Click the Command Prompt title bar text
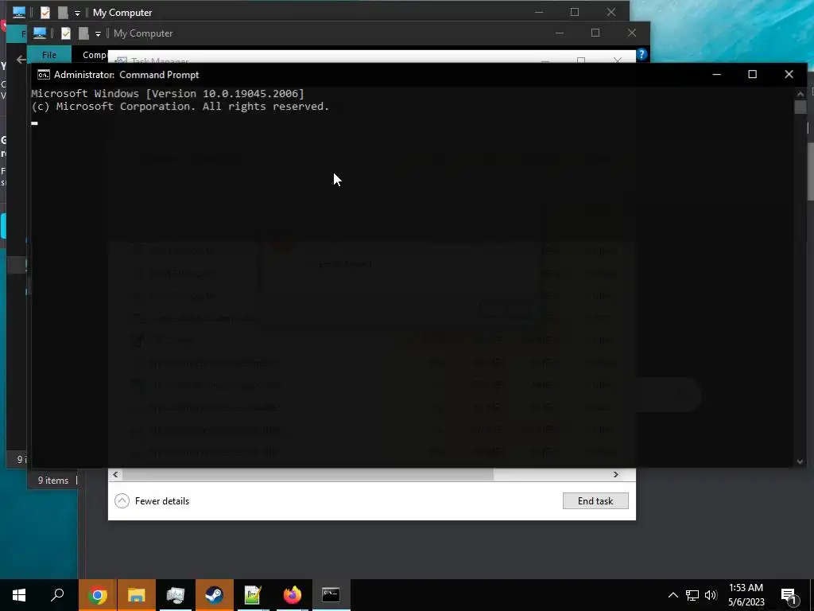The height and width of the screenshot is (611, 814). [126, 75]
